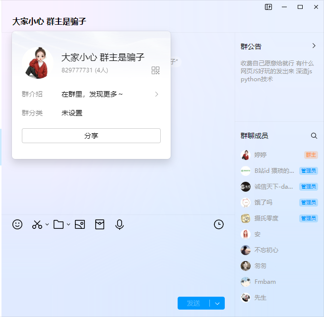Select member Fmbam
This screenshot has height=317, width=324.
coord(279,282)
